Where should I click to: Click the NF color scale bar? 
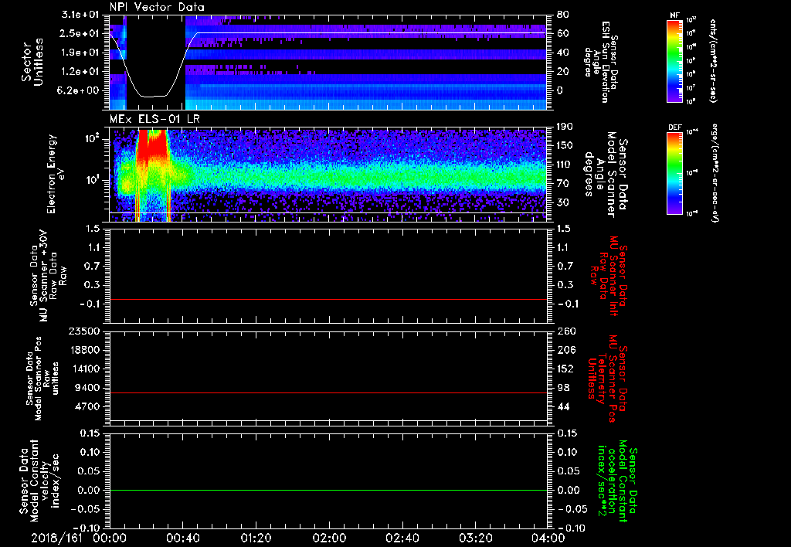click(x=674, y=60)
